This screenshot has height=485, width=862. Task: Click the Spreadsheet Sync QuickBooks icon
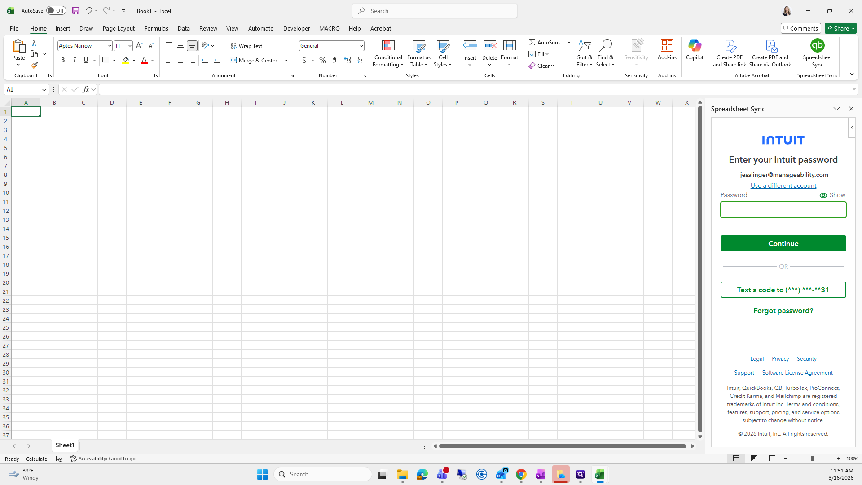tap(817, 46)
